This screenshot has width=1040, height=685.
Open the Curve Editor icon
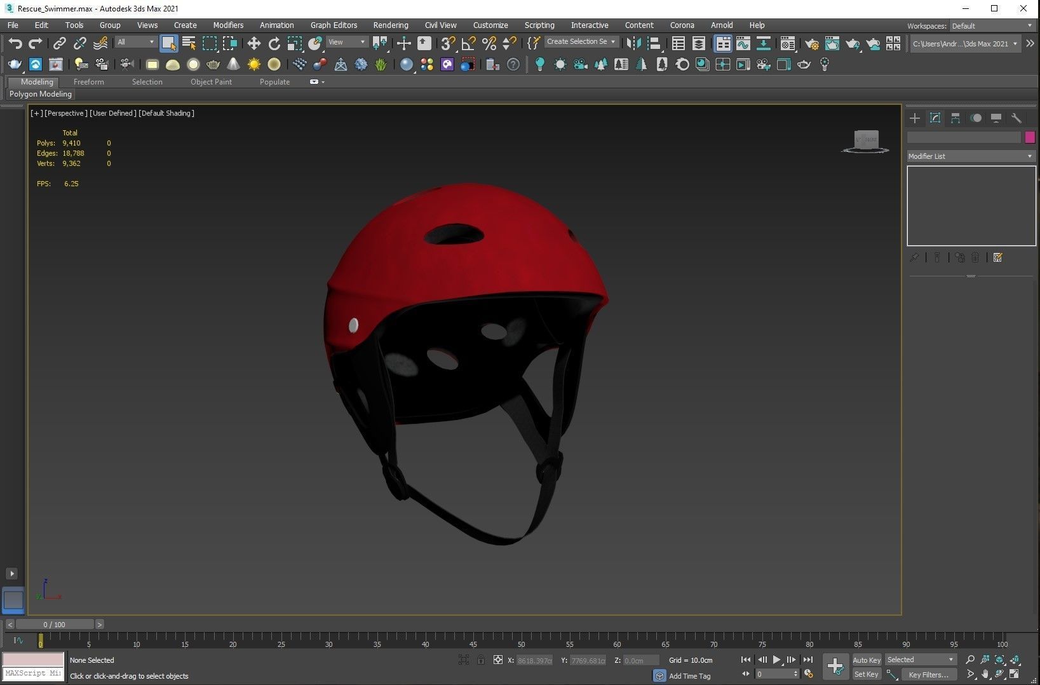(743, 43)
